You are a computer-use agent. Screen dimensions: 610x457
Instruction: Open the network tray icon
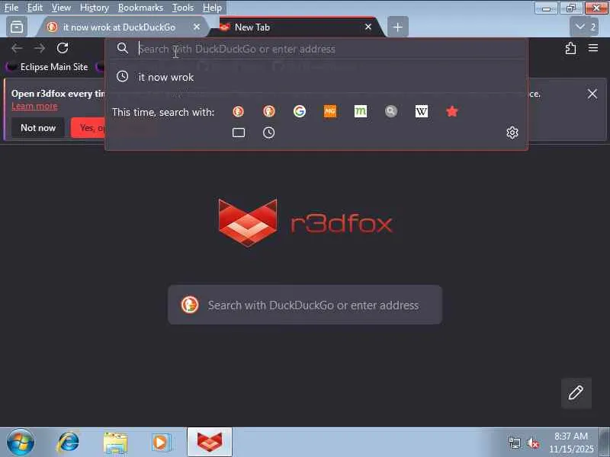pos(514,443)
